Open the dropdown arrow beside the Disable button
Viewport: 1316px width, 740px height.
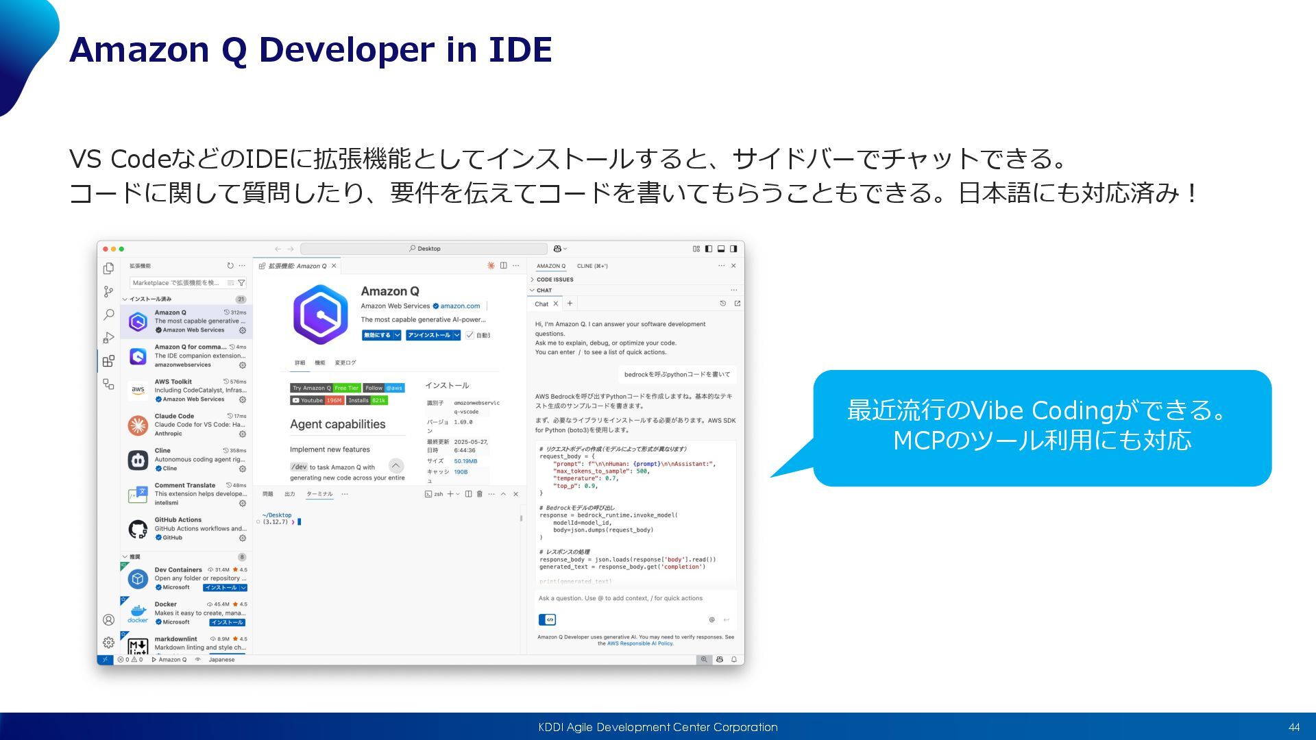click(x=397, y=335)
